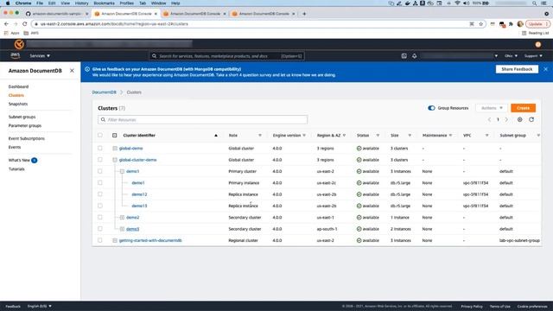Expand the global-demo cluster tree
553x311 pixels.
pos(115,148)
